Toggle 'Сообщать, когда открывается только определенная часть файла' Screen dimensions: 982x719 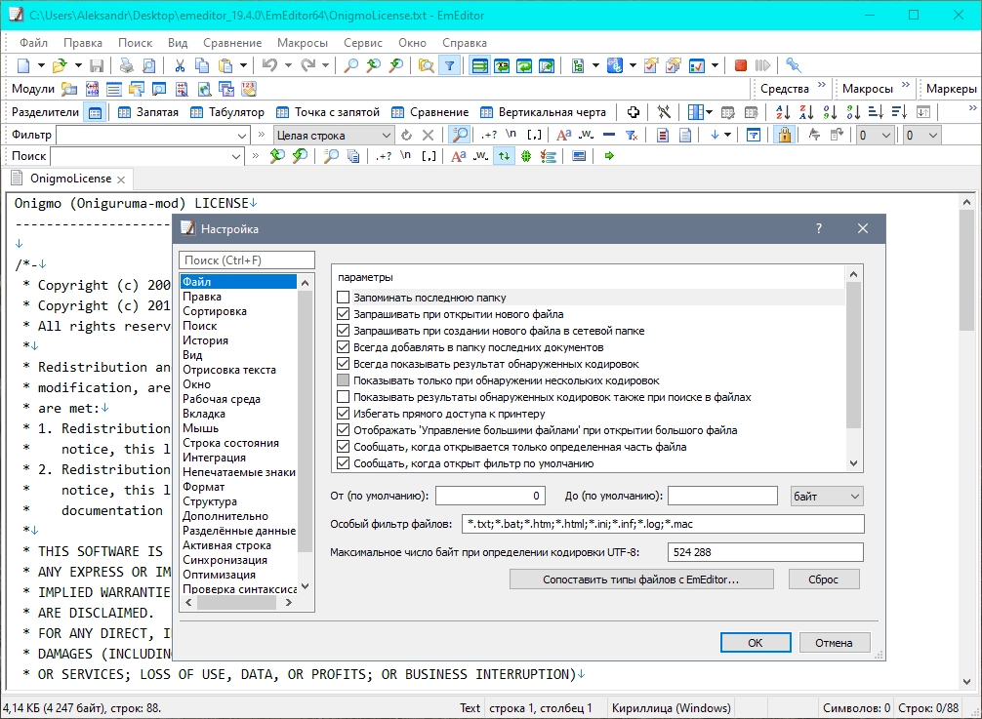[344, 447]
